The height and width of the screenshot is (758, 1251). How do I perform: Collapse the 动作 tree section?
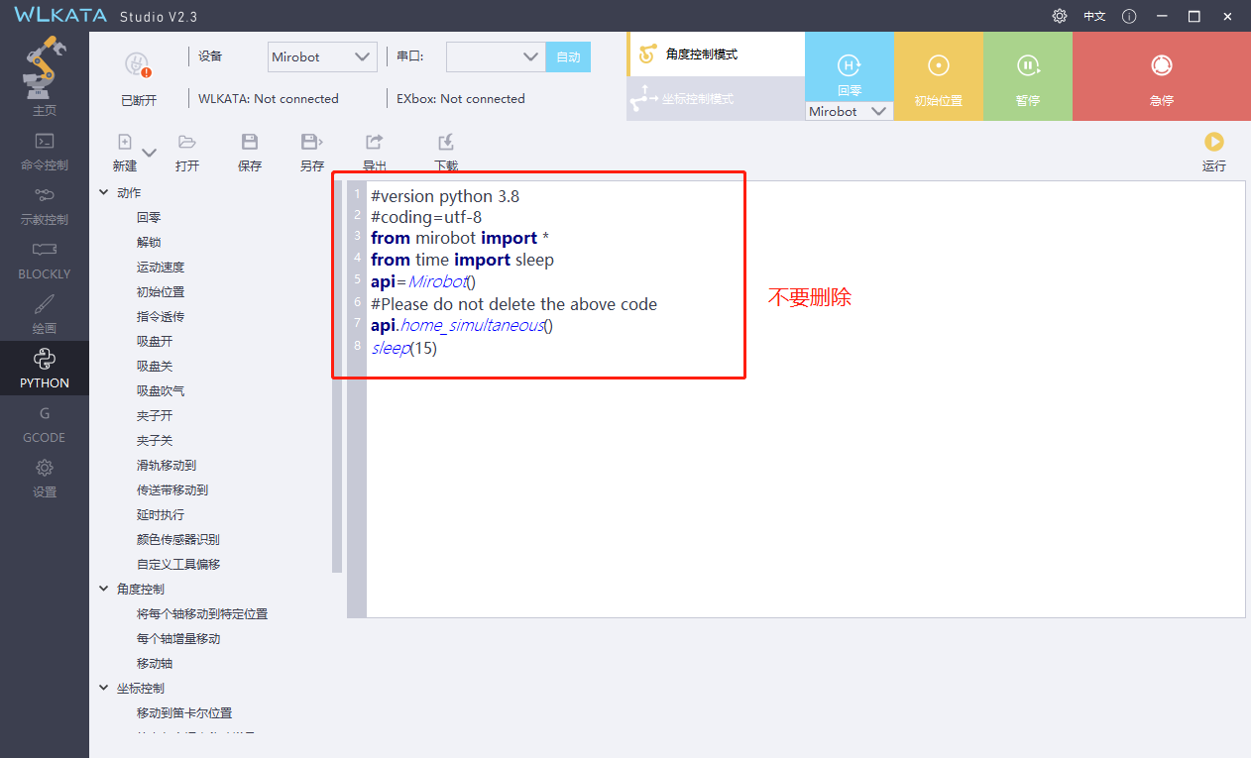104,193
